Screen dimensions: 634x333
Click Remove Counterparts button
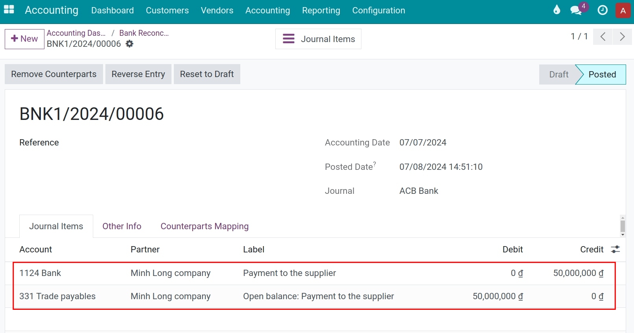click(x=54, y=74)
